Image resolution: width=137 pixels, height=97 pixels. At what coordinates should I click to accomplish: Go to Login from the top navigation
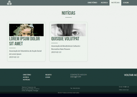click(x=126, y=3)
